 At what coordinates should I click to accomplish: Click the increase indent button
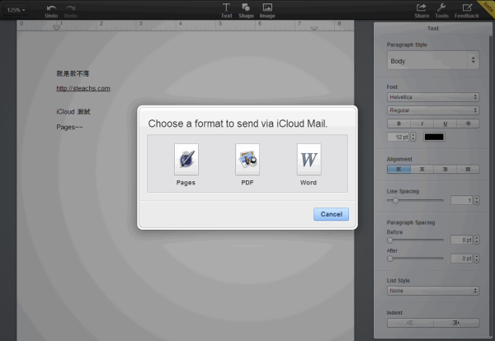[x=456, y=323]
